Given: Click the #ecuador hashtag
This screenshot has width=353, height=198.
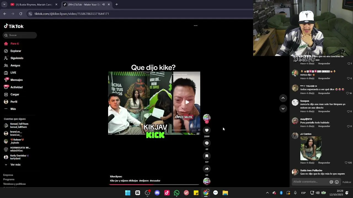Looking at the screenshot, I should [x=155, y=181].
